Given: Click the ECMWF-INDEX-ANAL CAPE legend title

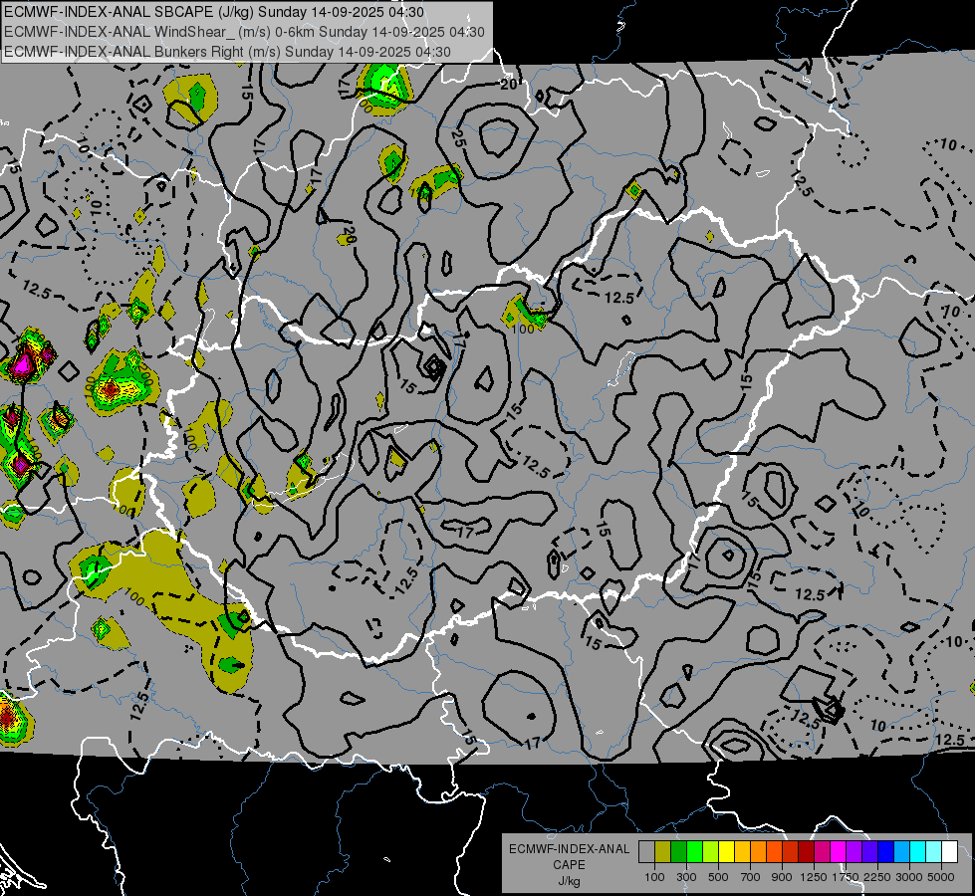Looking at the screenshot, I should (569, 856).
